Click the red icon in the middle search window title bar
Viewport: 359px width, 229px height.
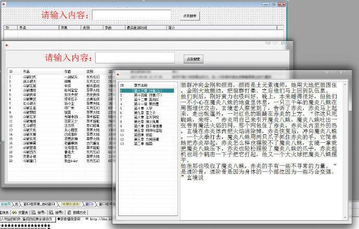point(7,45)
